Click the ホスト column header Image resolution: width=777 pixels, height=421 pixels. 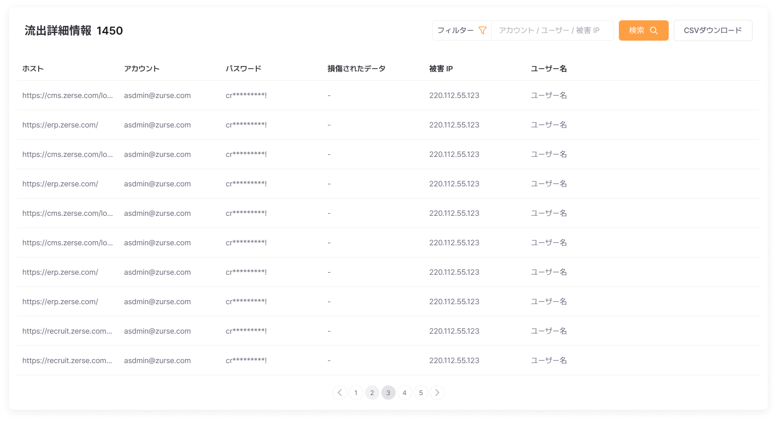pos(33,68)
